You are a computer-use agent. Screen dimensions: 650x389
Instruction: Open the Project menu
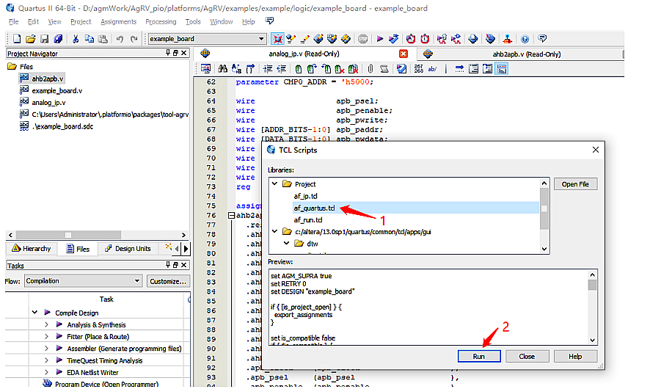click(81, 21)
